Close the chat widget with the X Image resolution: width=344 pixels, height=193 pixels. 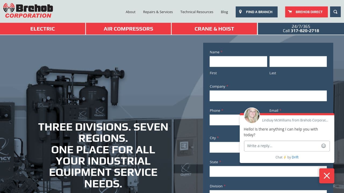pyautogui.click(x=327, y=176)
